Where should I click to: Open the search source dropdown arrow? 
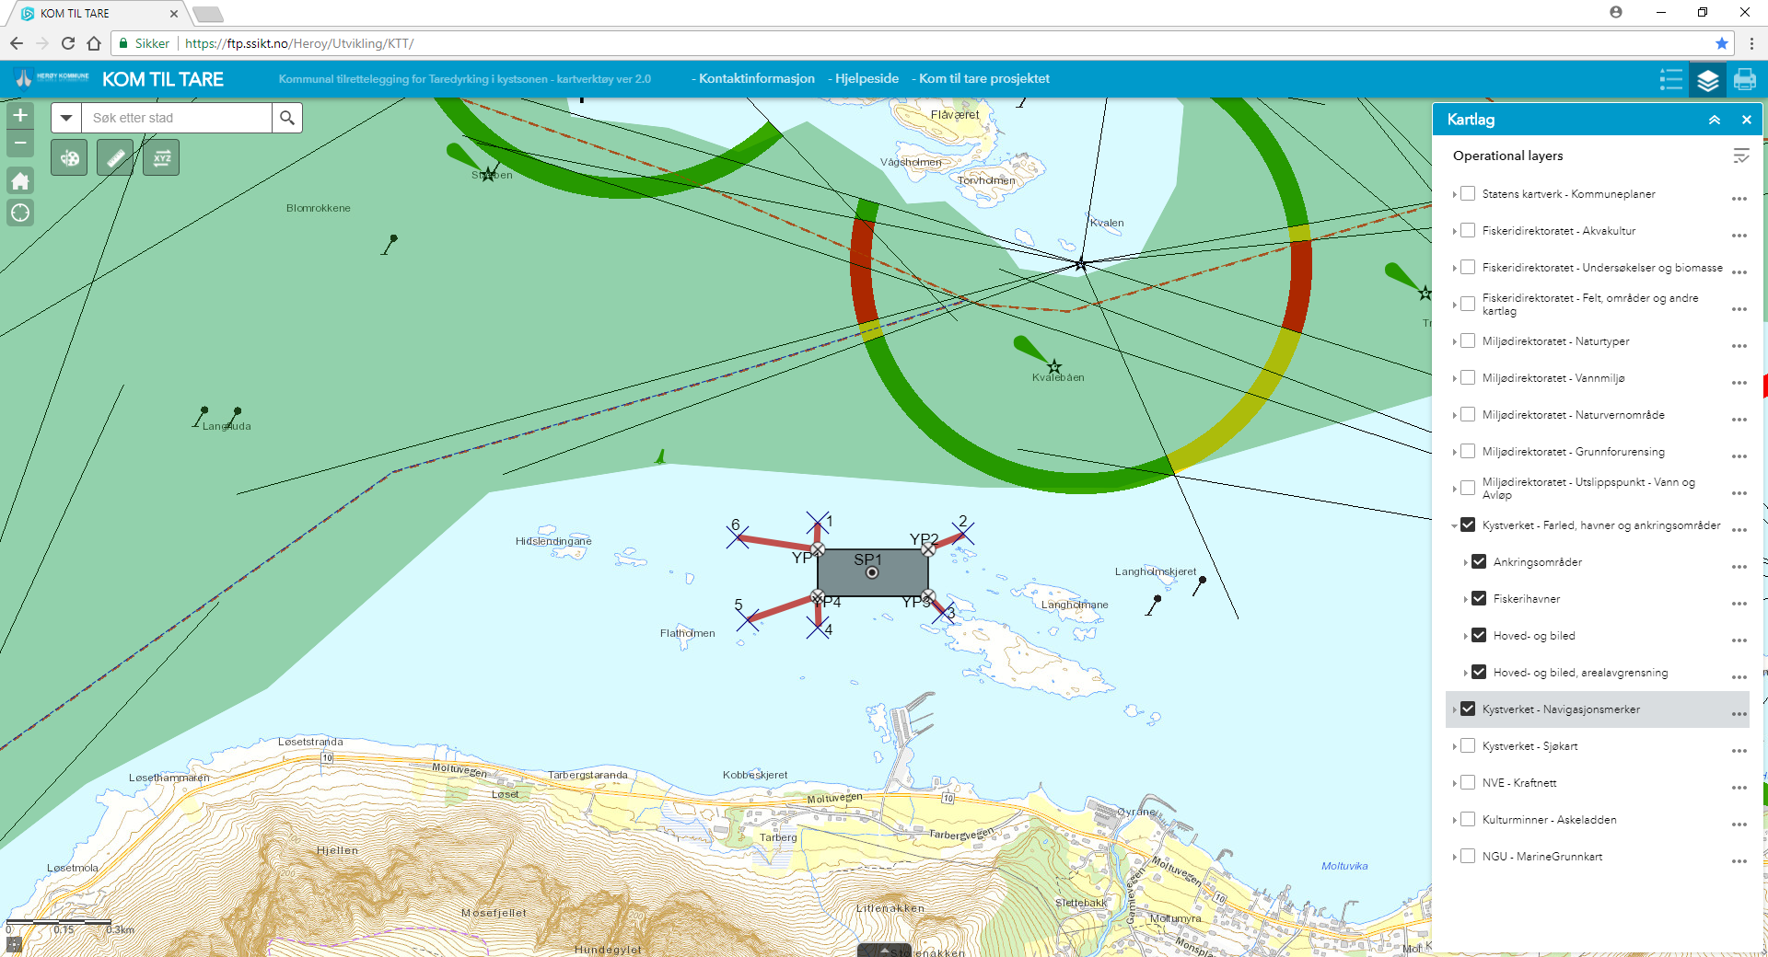point(66,118)
